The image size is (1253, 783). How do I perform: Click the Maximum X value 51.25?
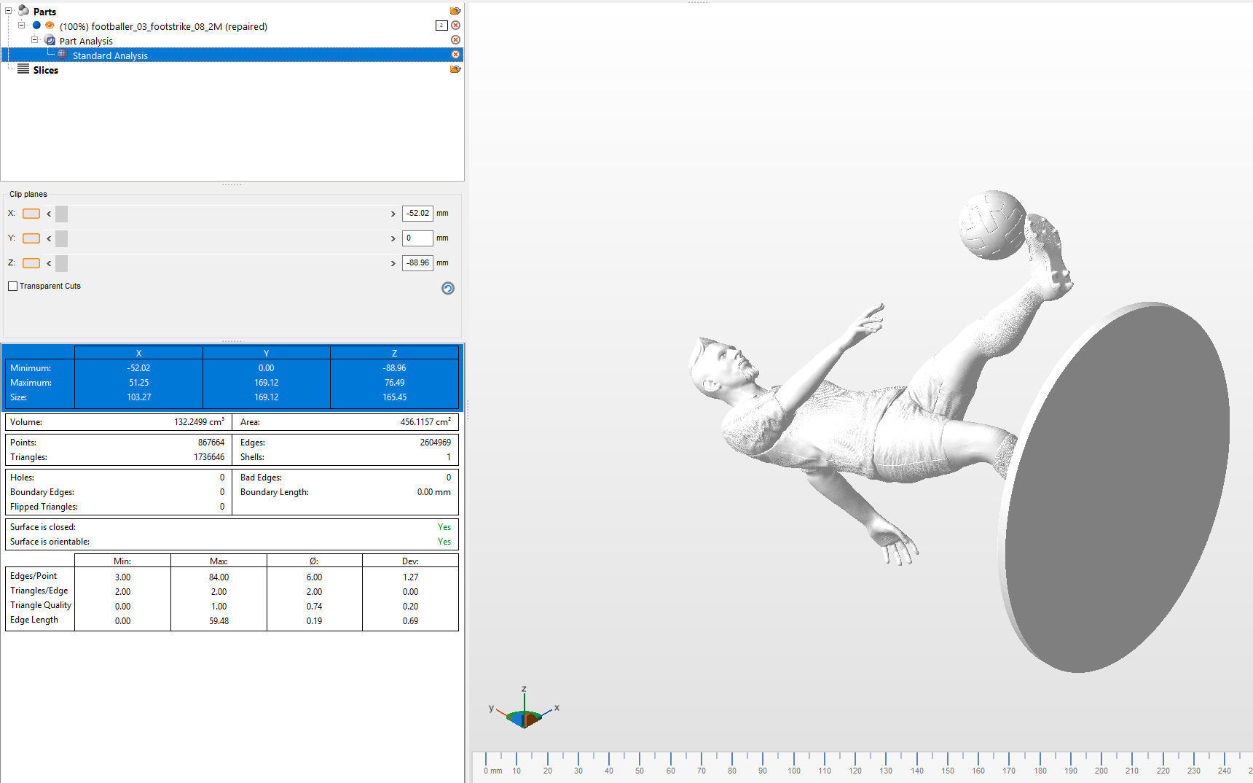click(138, 383)
